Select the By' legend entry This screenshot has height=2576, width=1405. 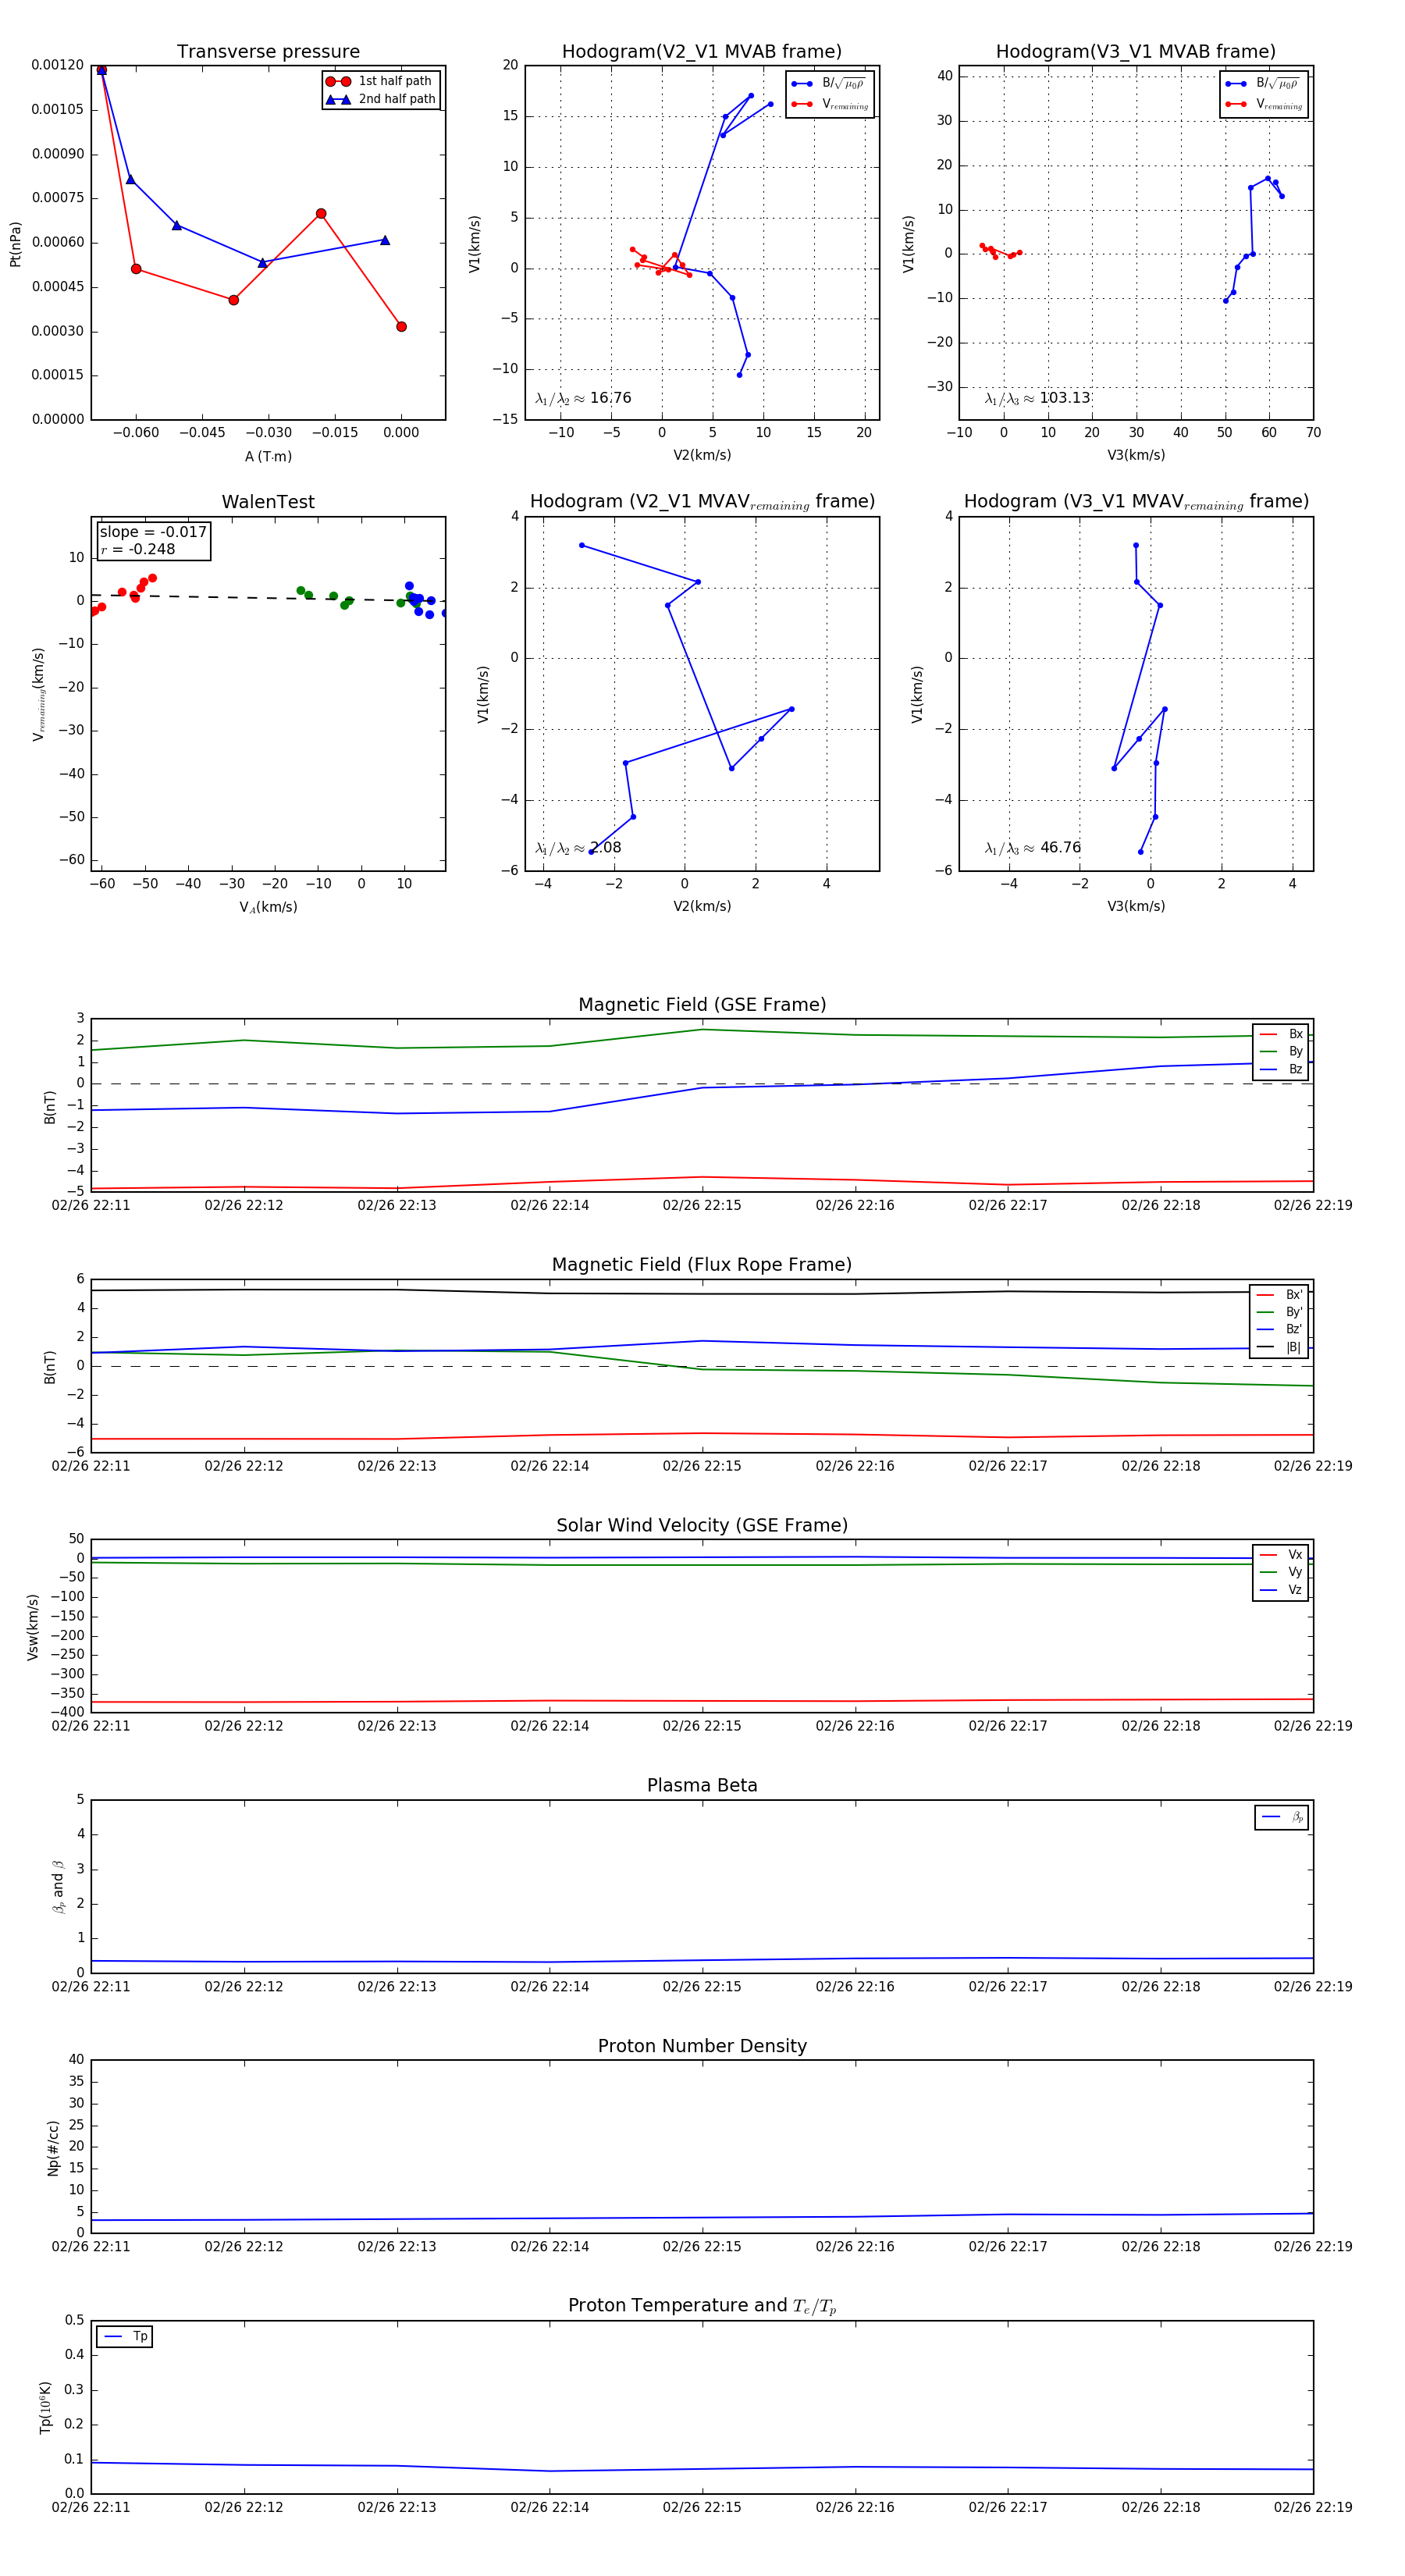[1279, 1312]
